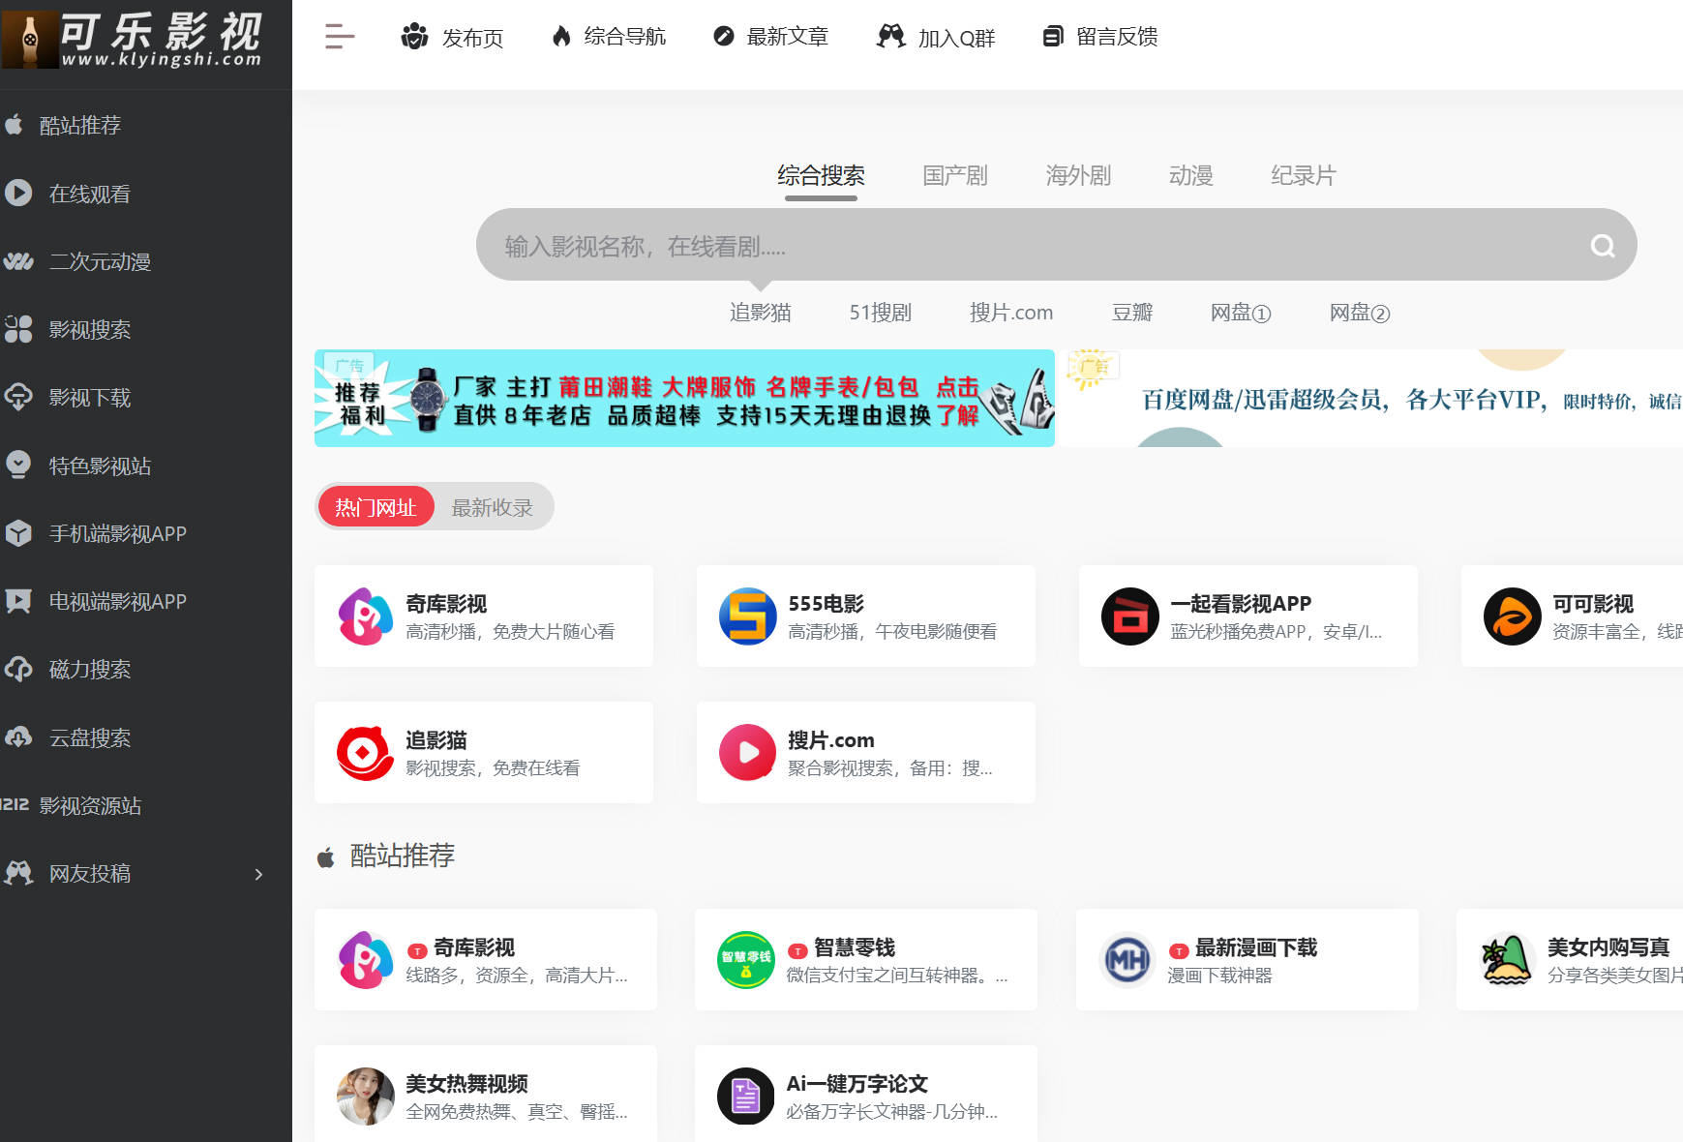The image size is (1683, 1142).
Task: Click the 加入Q群 gamepad icon
Action: click(889, 37)
